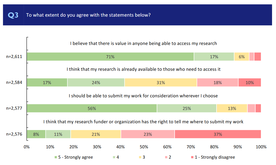
Task: Click the red Strongly disagree legend swatch
Action: click(x=192, y=157)
